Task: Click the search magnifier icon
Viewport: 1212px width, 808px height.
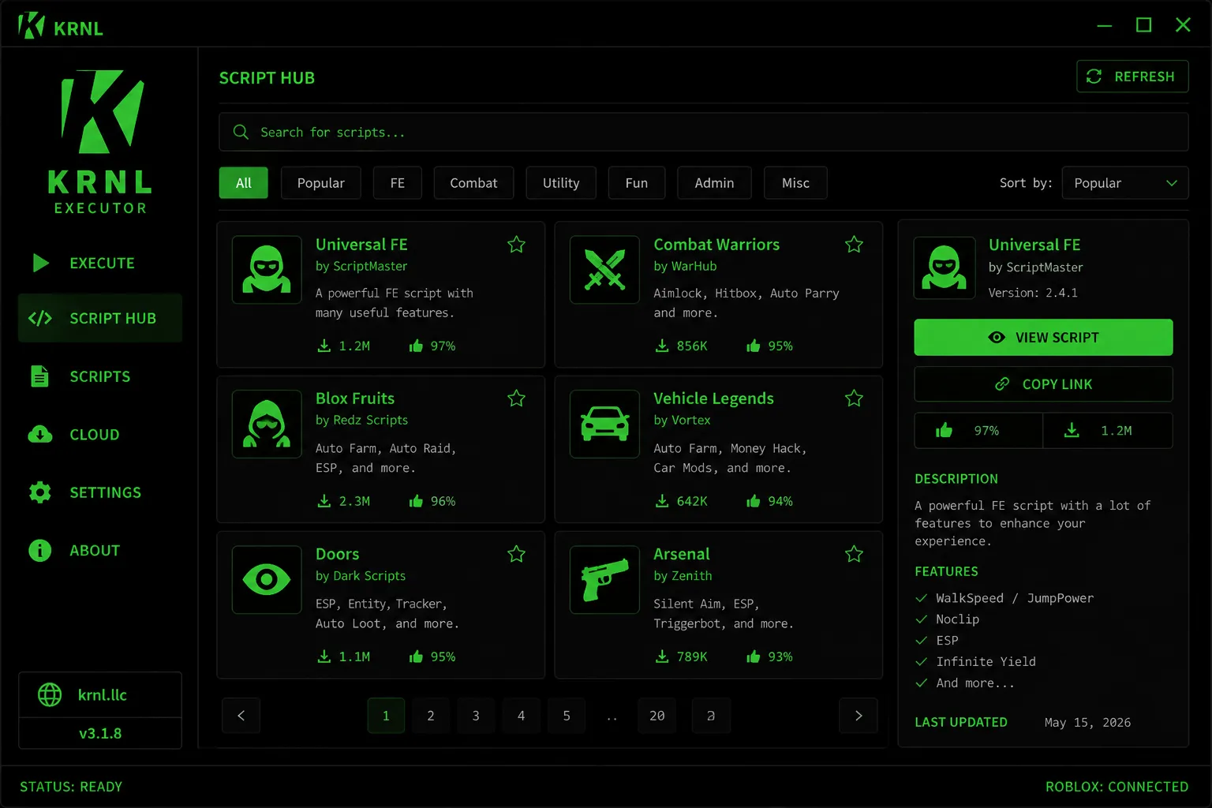Action: pos(241,132)
